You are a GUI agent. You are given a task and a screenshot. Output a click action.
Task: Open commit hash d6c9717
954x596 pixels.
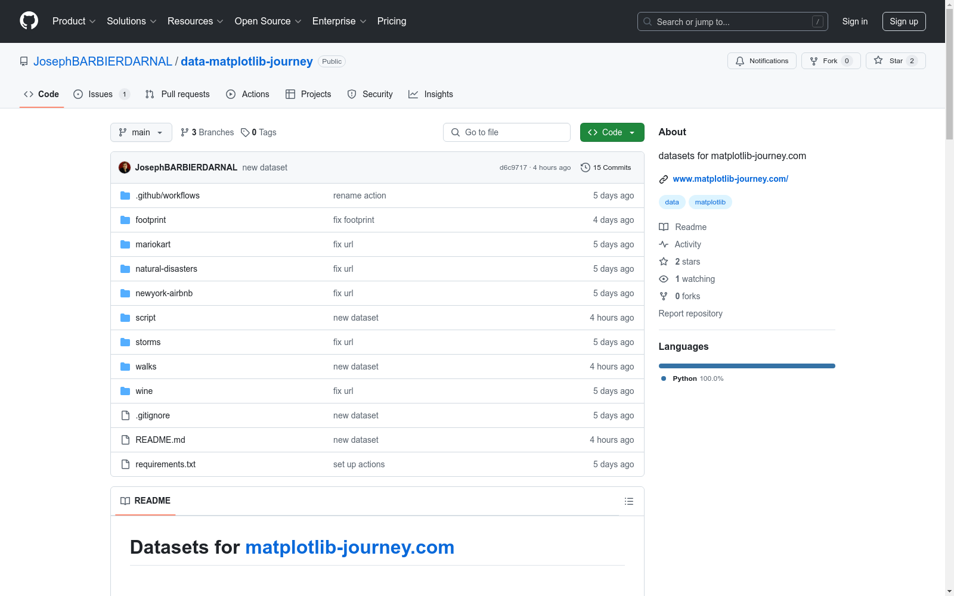click(x=513, y=167)
